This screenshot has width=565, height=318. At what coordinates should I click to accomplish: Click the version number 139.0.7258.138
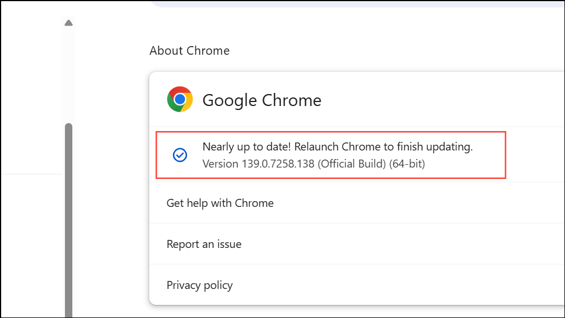[x=278, y=164]
